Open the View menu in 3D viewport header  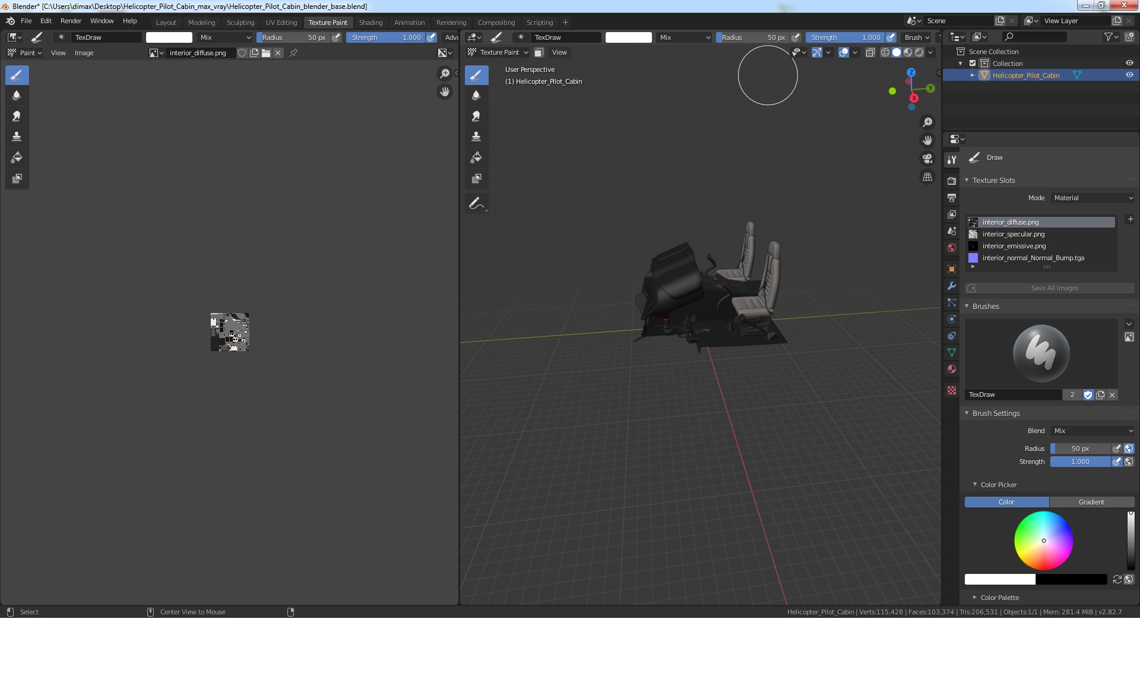[x=559, y=52]
